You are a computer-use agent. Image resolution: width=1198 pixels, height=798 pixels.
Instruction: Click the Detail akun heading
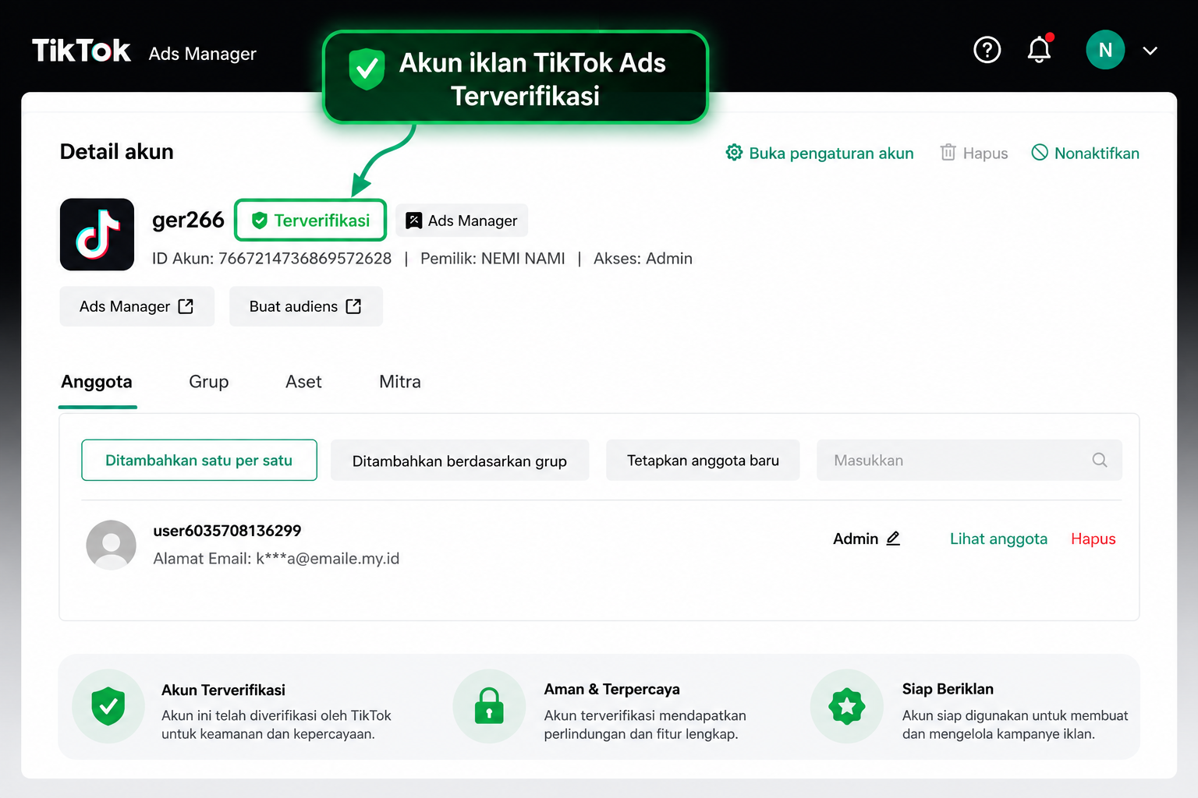click(x=117, y=151)
